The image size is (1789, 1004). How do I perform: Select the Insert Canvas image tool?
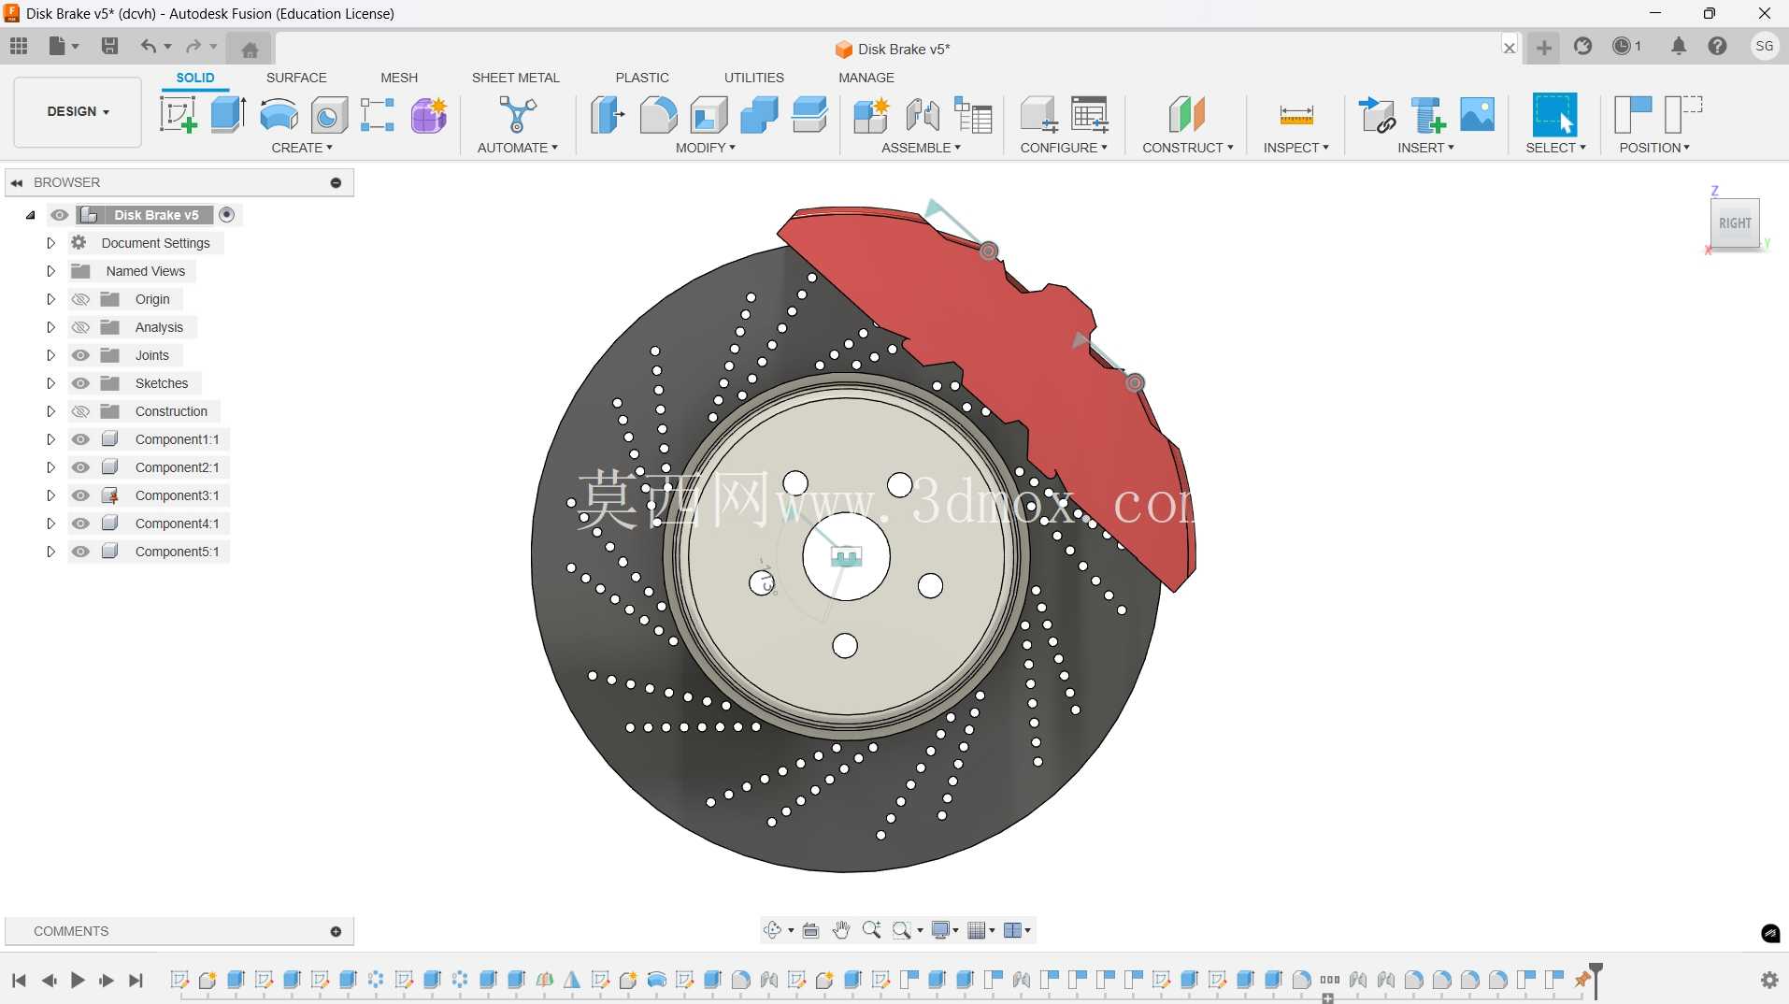pyautogui.click(x=1478, y=115)
